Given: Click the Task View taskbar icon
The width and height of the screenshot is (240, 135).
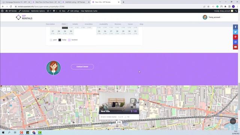Looking at the screenshot, I should point(15,132).
